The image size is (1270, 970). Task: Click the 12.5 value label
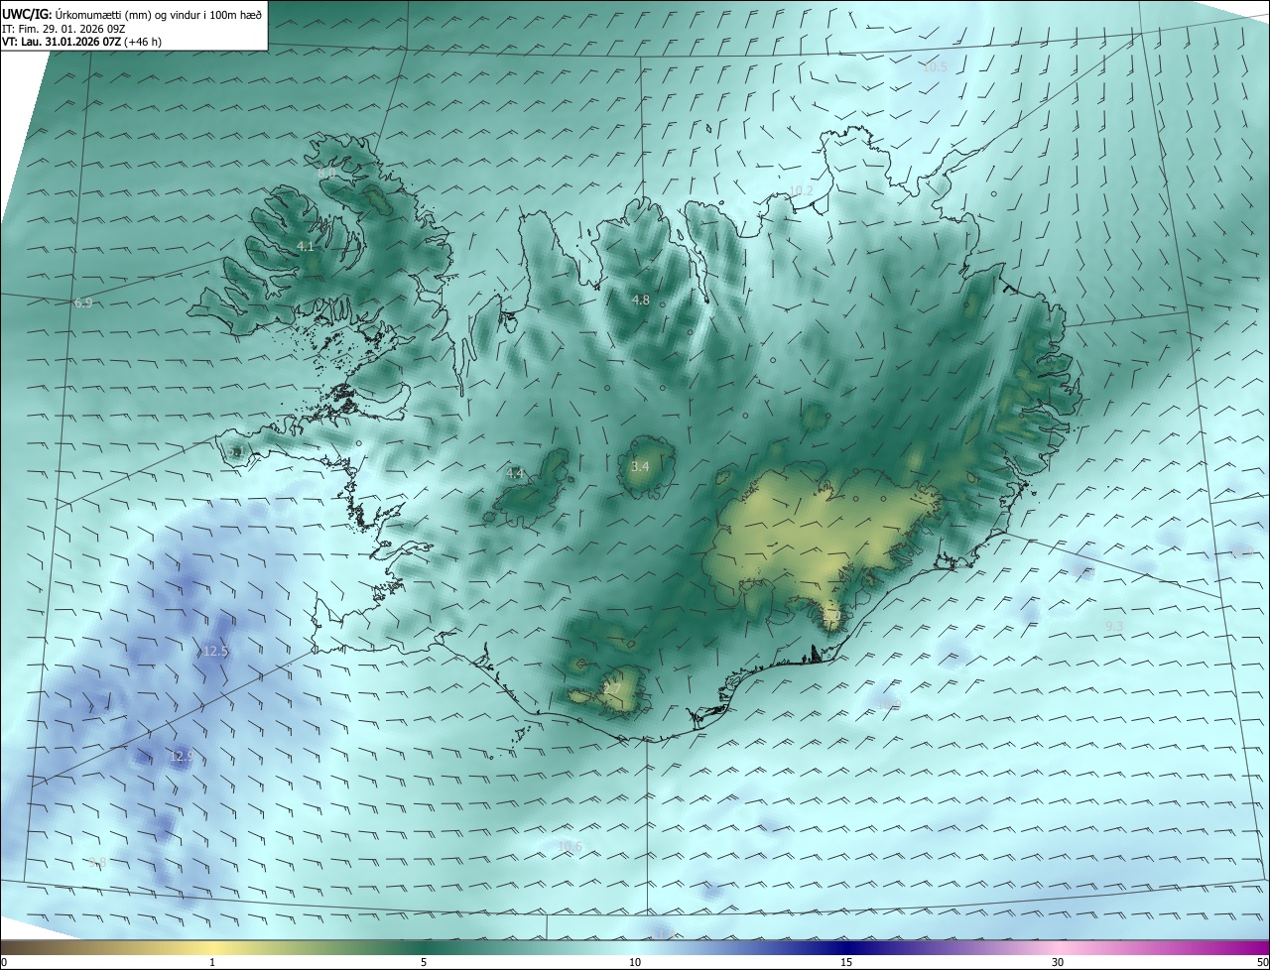tap(215, 652)
